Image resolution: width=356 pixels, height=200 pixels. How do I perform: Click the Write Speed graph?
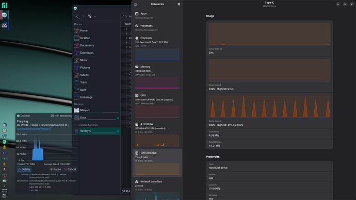269,106
